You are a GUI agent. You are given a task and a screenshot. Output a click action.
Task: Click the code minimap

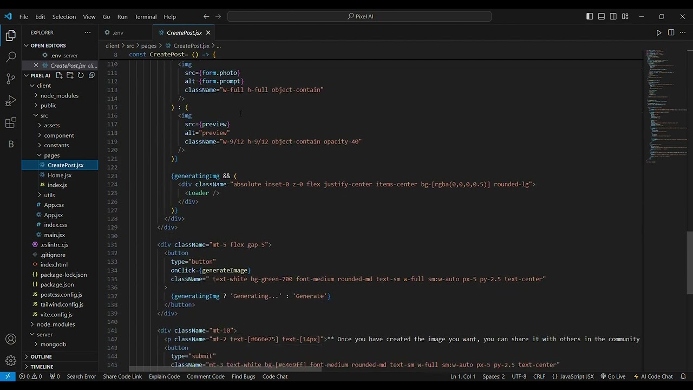665,106
